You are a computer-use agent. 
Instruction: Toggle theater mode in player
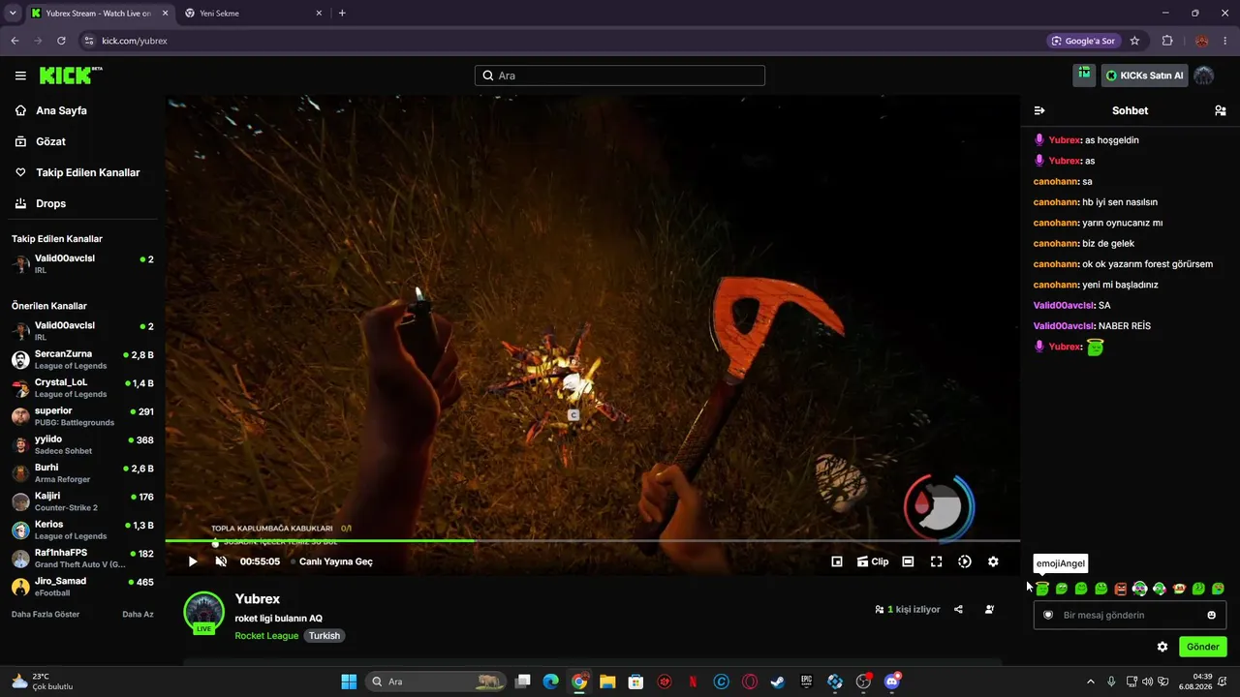[x=908, y=561]
